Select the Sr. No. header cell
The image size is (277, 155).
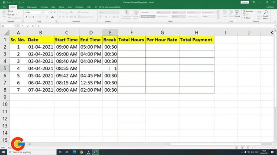tap(18, 40)
